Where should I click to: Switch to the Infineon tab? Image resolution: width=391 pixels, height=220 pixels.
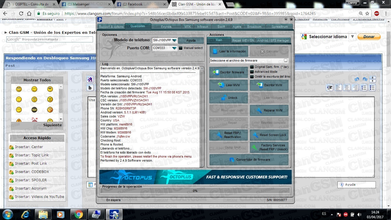[203, 27]
